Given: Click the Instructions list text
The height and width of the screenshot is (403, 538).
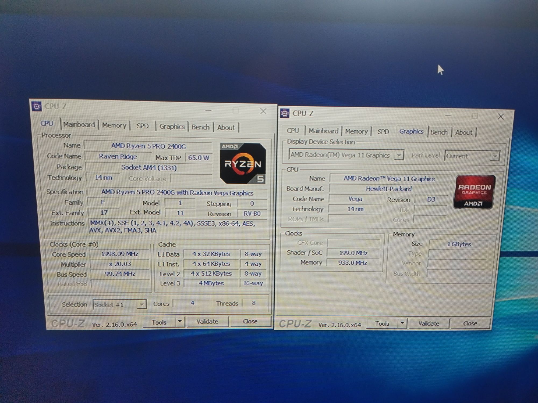Looking at the screenshot, I should (x=172, y=227).
